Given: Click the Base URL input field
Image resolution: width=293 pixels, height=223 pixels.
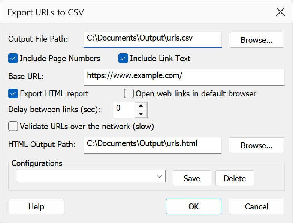Looking at the screenshot, I should click(x=184, y=77).
